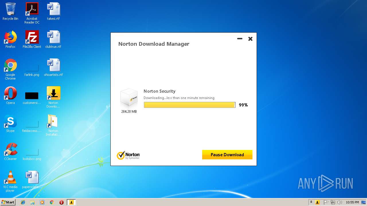367x206 pixels.
Task: Select the takesi.rtf desktop file
Action: coord(53,12)
